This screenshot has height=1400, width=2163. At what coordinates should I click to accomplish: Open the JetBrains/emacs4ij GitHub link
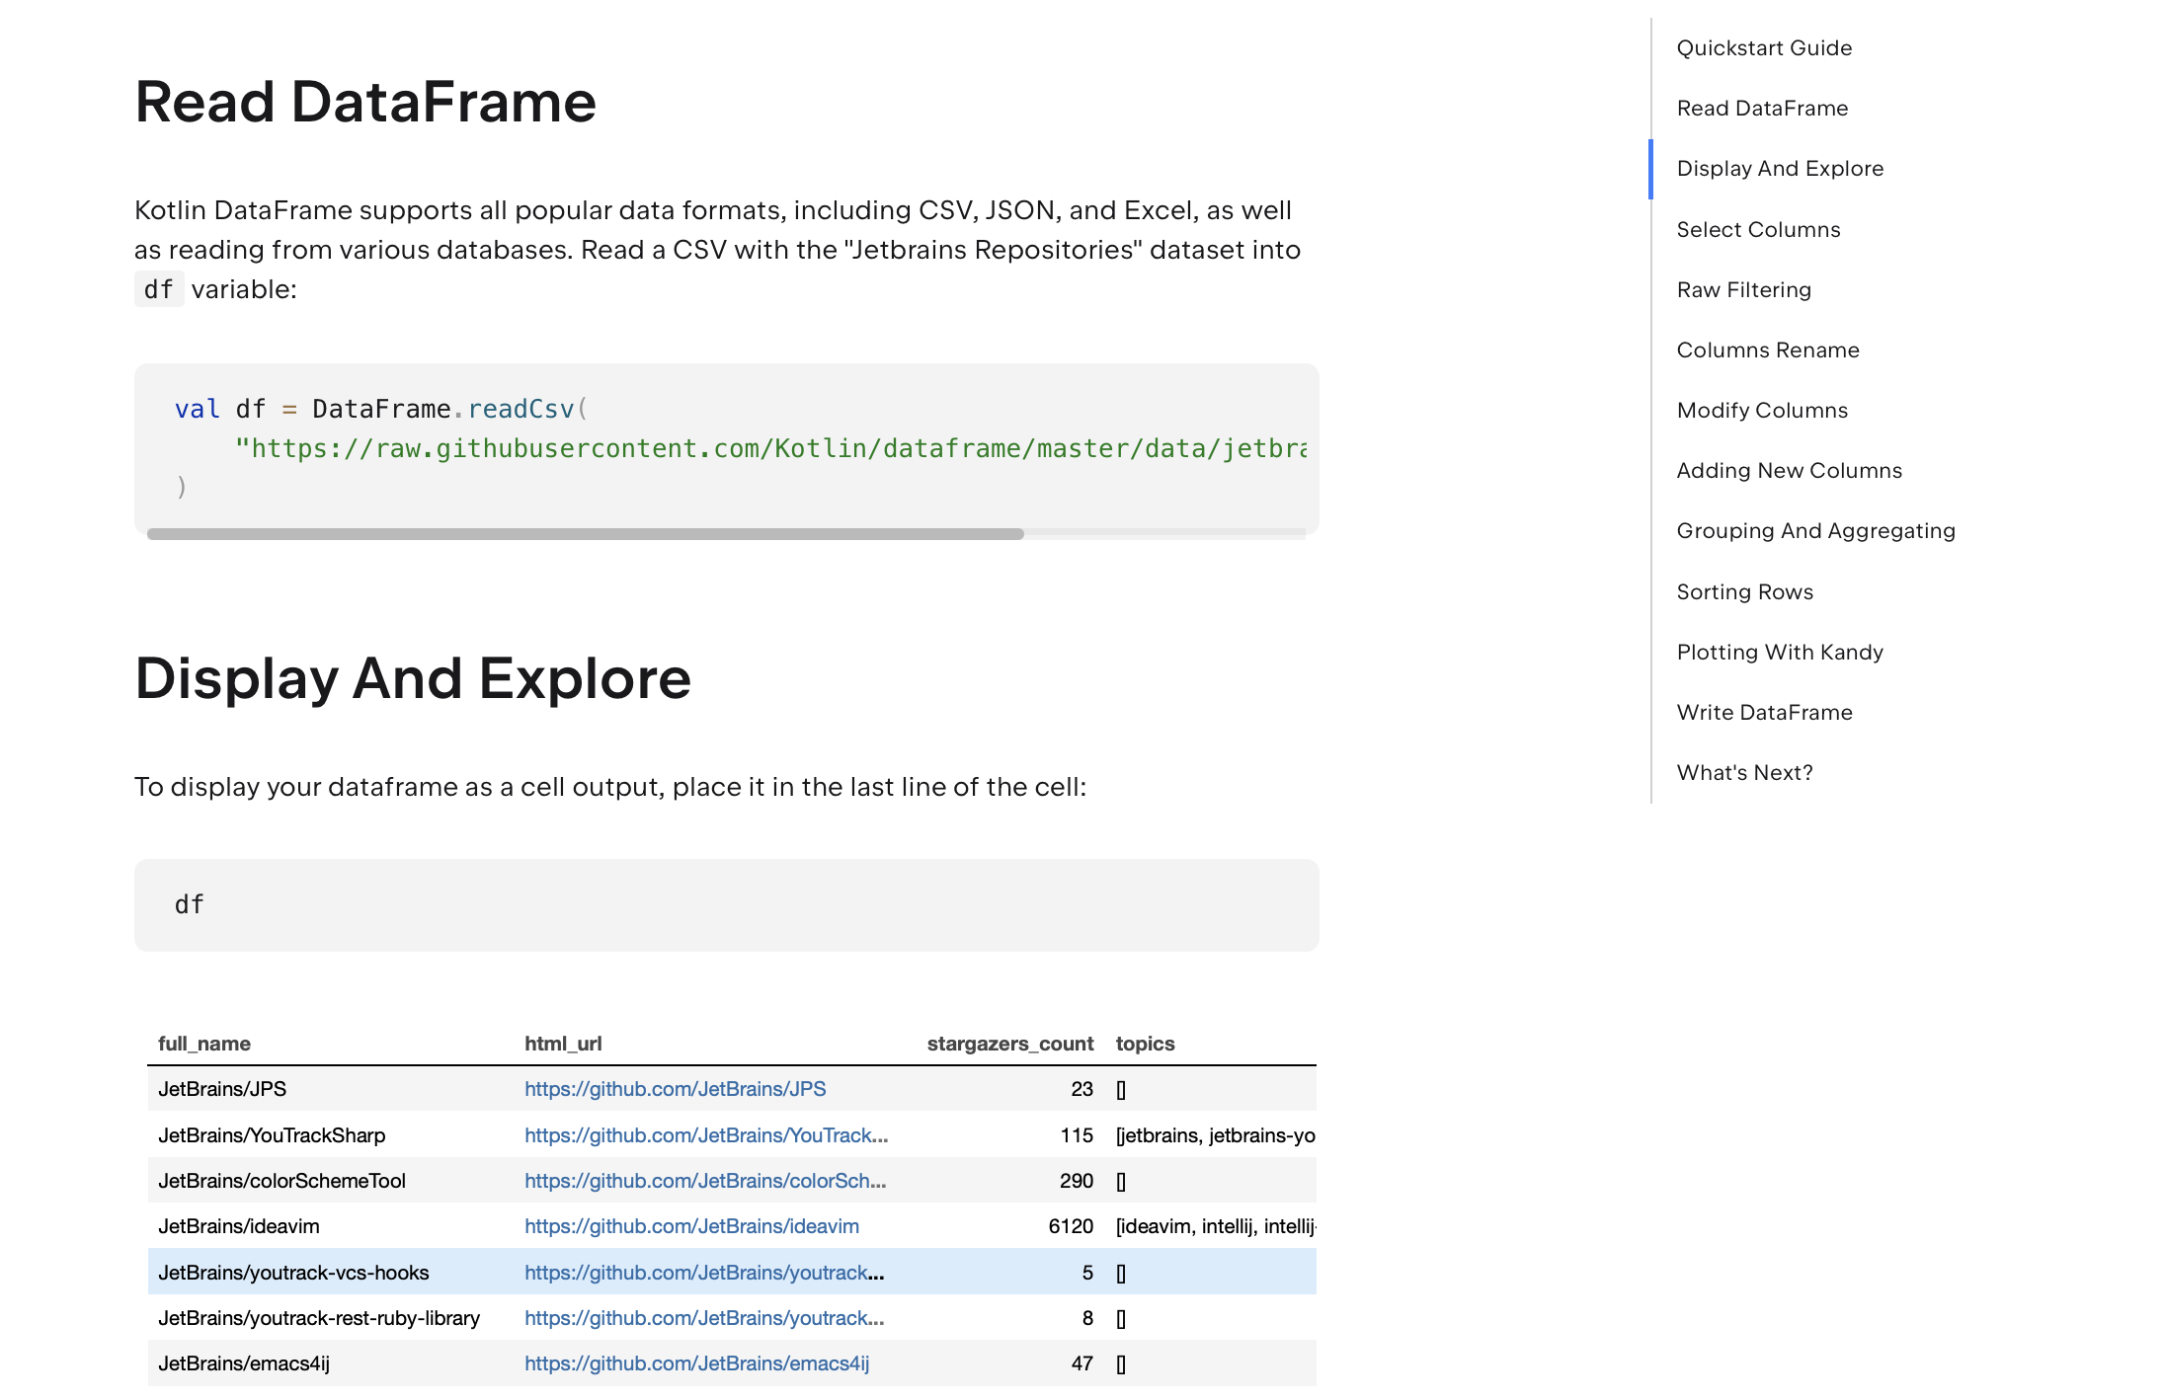(696, 1362)
